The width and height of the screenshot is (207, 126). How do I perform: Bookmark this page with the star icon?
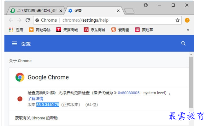tap(178, 20)
